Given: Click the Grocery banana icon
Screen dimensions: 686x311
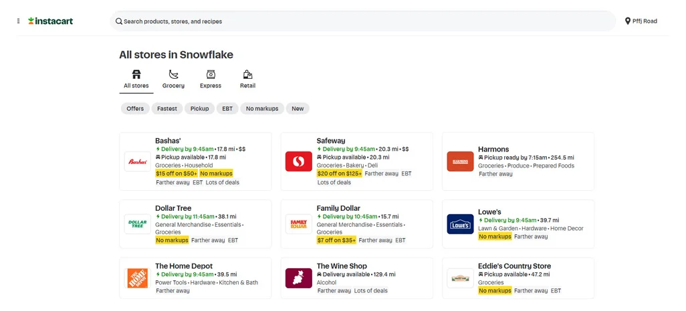Looking at the screenshot, I should tap(174, 74).
